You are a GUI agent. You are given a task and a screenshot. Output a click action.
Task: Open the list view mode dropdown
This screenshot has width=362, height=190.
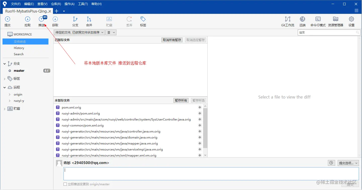[111, 32]
